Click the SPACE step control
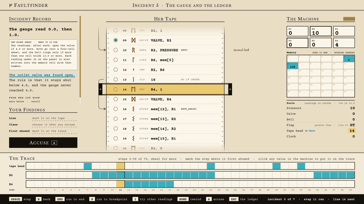 [x=20, y=199]
